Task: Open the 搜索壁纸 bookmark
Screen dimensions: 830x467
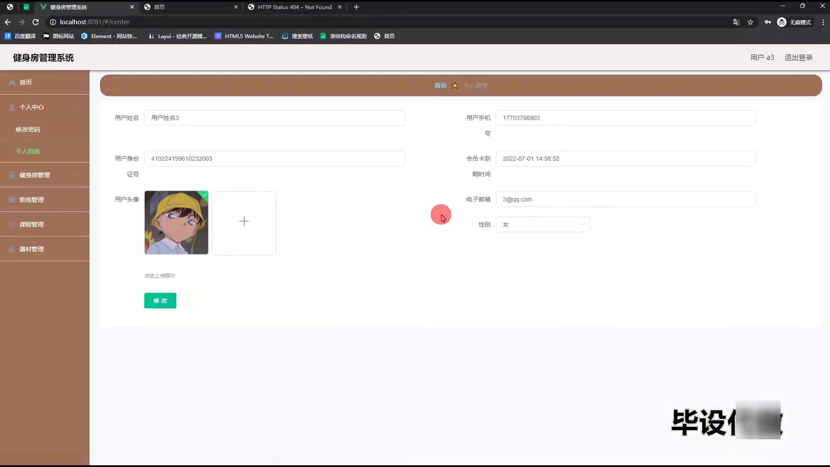Action: click(297, 36)
